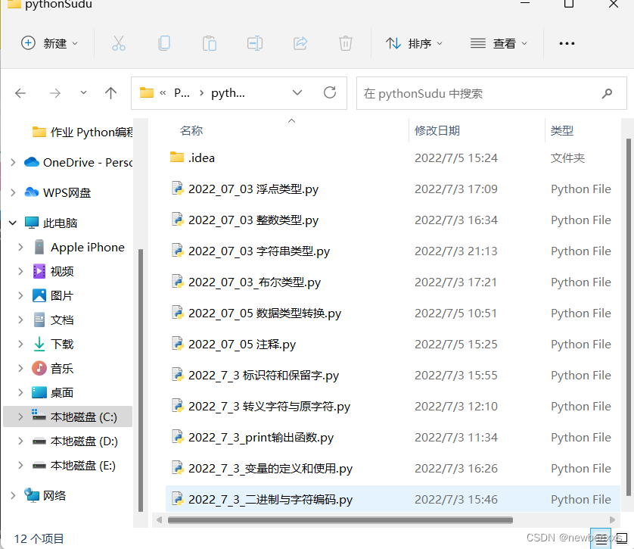Click the breadcrumb chevron after pyth...
The image size is (634, 549).
click(297, 92)
